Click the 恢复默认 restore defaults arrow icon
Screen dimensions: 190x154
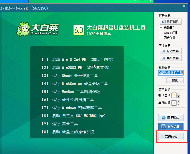coord(163,118)
